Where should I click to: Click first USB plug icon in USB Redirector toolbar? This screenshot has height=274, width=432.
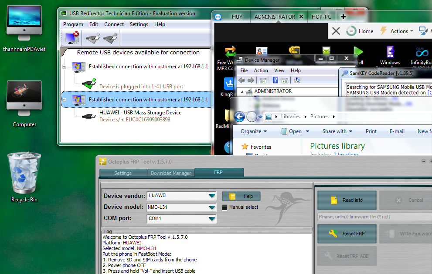click(x=92, y=38)
